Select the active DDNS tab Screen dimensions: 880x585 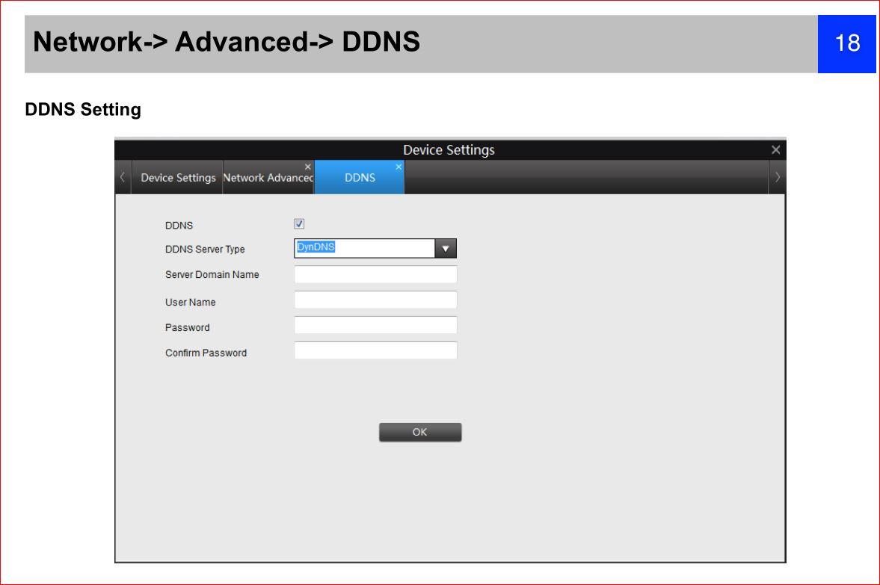[x=360, y=178]
